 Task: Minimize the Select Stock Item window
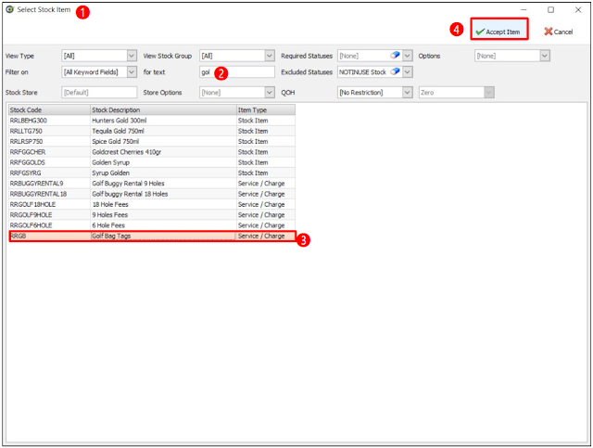[524, 10]
